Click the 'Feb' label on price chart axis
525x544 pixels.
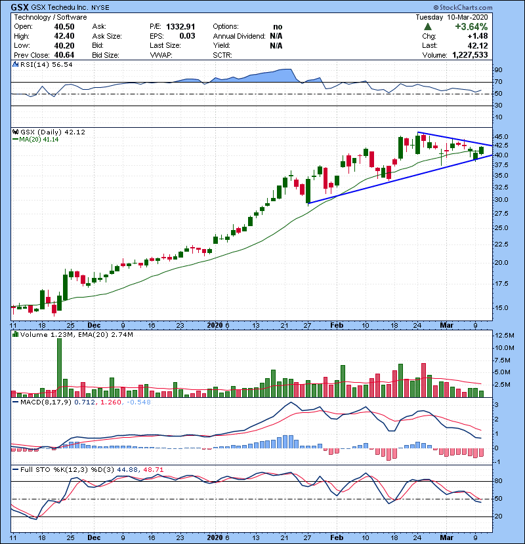(x=337, y=326)
